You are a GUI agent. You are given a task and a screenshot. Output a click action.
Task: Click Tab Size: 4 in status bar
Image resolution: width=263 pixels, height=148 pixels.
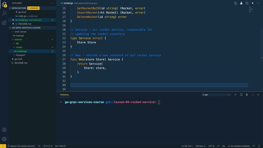pos(200,146)
